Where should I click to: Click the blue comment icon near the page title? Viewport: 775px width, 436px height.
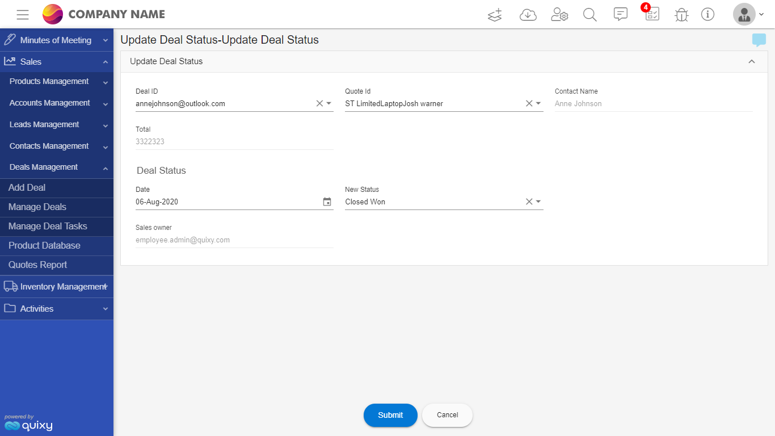pyautogui.click(x=759, y=40)
